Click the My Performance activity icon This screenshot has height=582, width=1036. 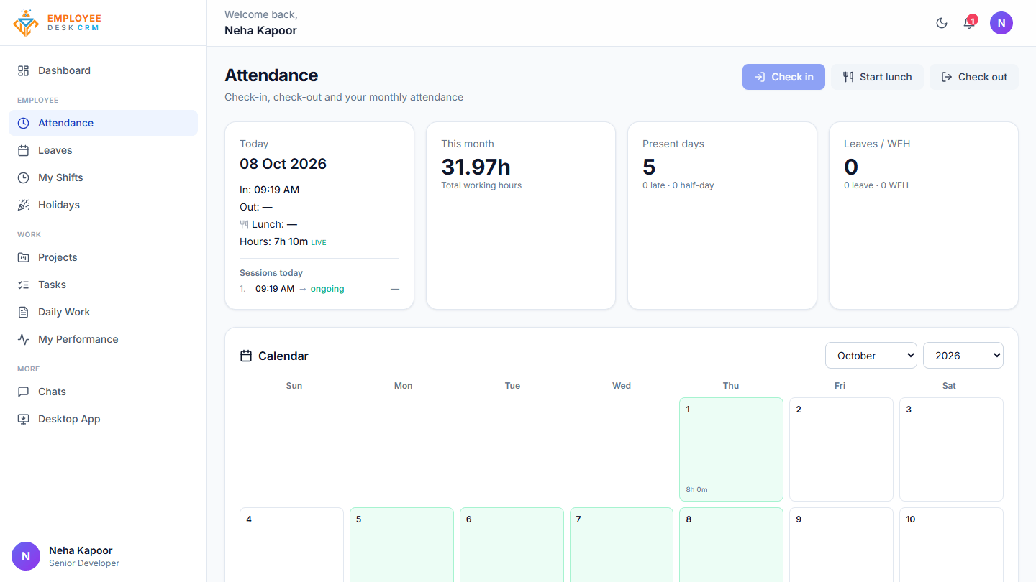(24, 339)
